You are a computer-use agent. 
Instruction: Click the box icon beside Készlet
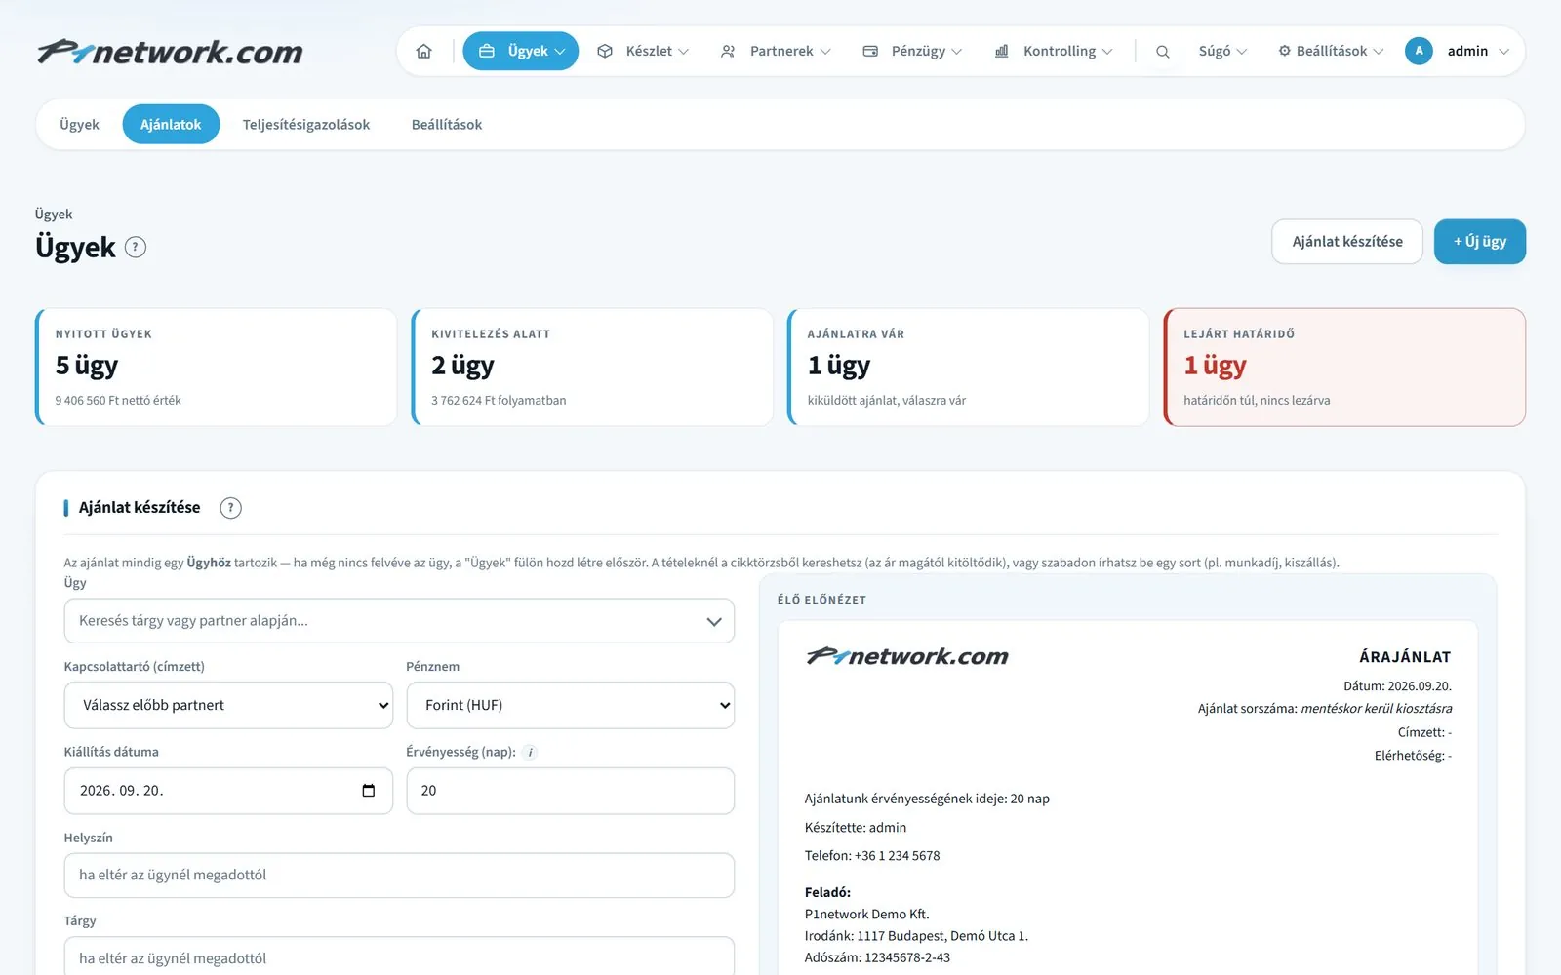[605, 51]
